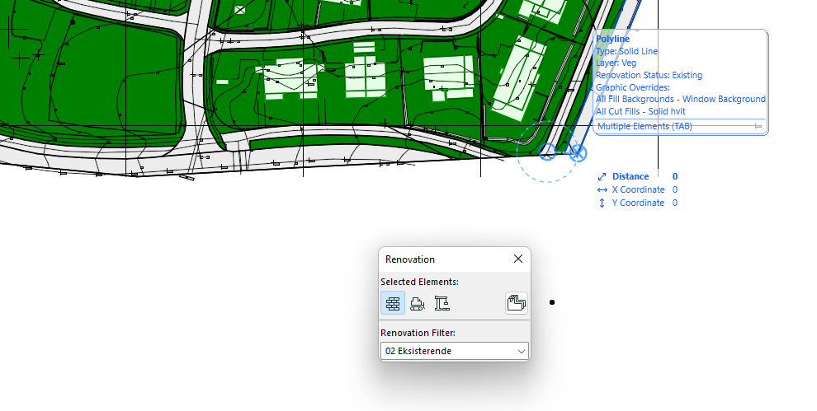Mark selected elements as New with crane icon
The height and width of the screenshot is (411, 817).
[442, 303]
